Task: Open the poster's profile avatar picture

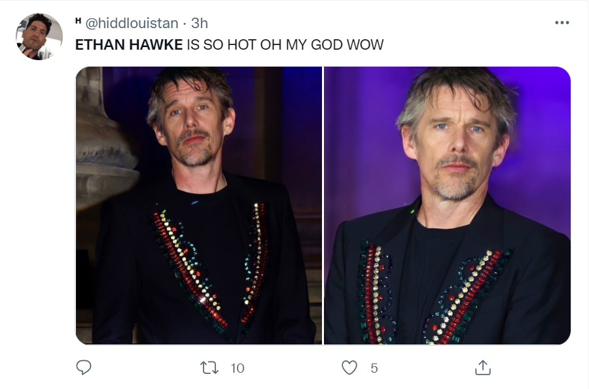Action: click(x=39, y=37)
